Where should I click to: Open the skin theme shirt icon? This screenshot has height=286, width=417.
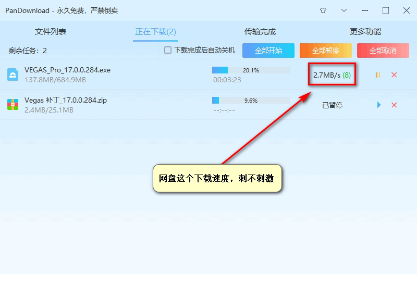tap(323, 10)
